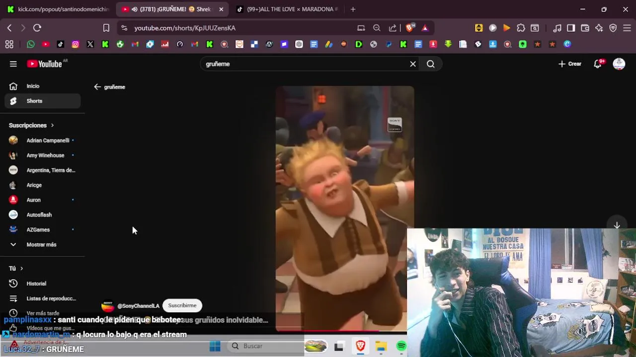
Task: Open the Brave VPN shield icon
Action: pos(613,28)
